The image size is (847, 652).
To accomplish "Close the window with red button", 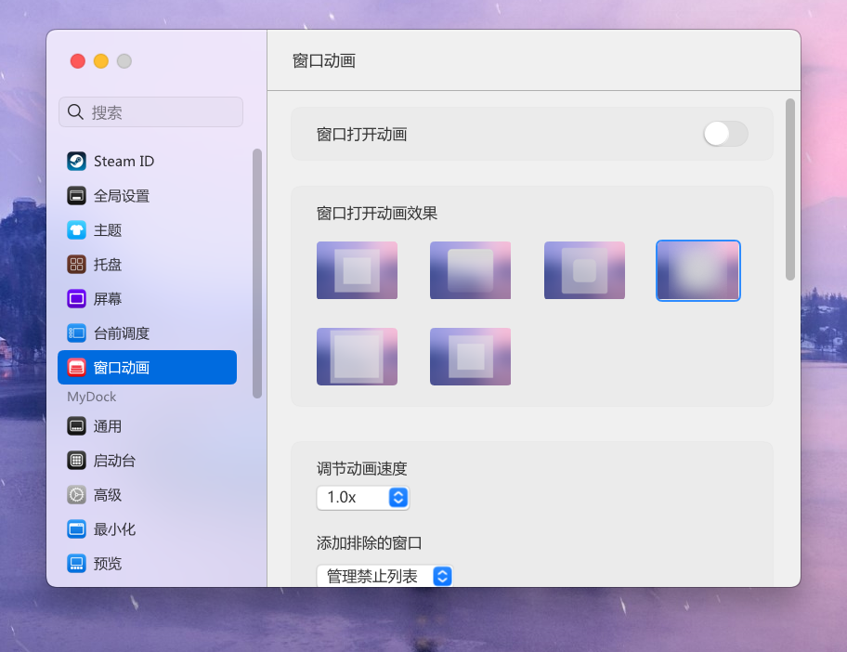I will point(78,61).
